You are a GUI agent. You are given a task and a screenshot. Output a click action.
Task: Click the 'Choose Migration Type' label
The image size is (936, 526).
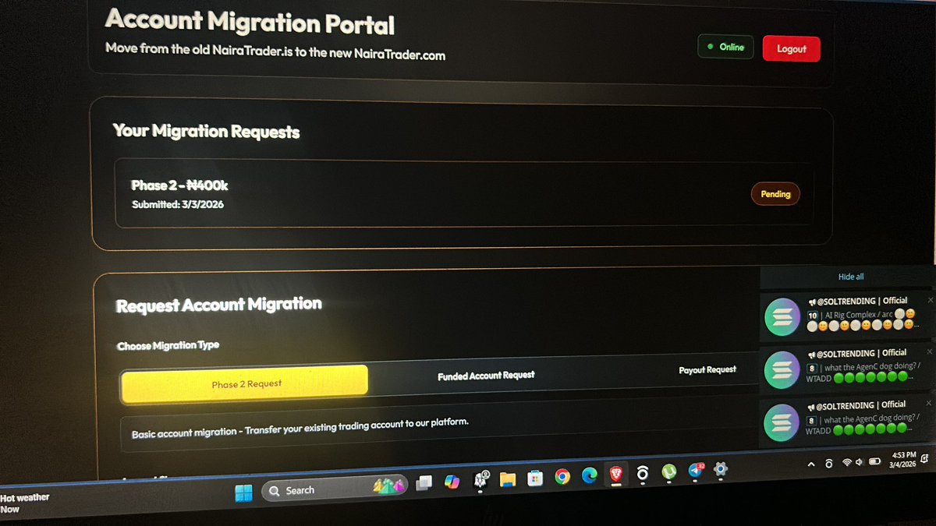point(168,345)
